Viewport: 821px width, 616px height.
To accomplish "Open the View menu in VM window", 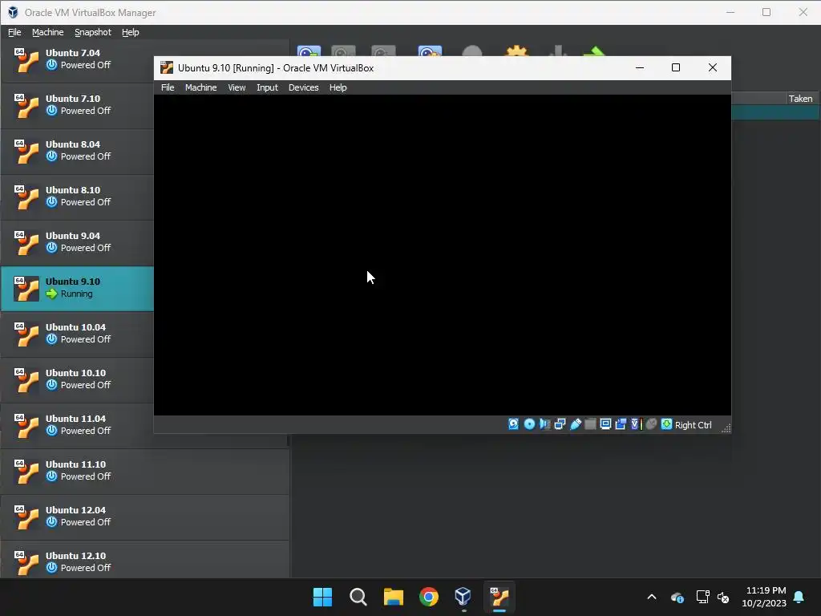I will point(237,87).
